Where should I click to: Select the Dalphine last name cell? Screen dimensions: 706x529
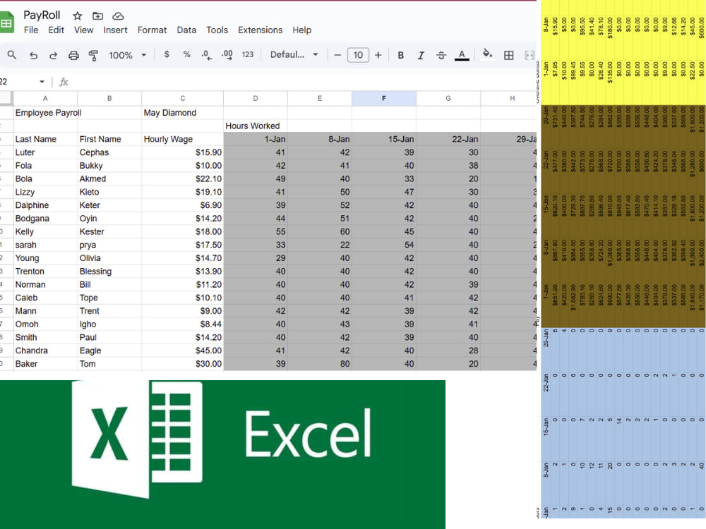coord(45,205)
